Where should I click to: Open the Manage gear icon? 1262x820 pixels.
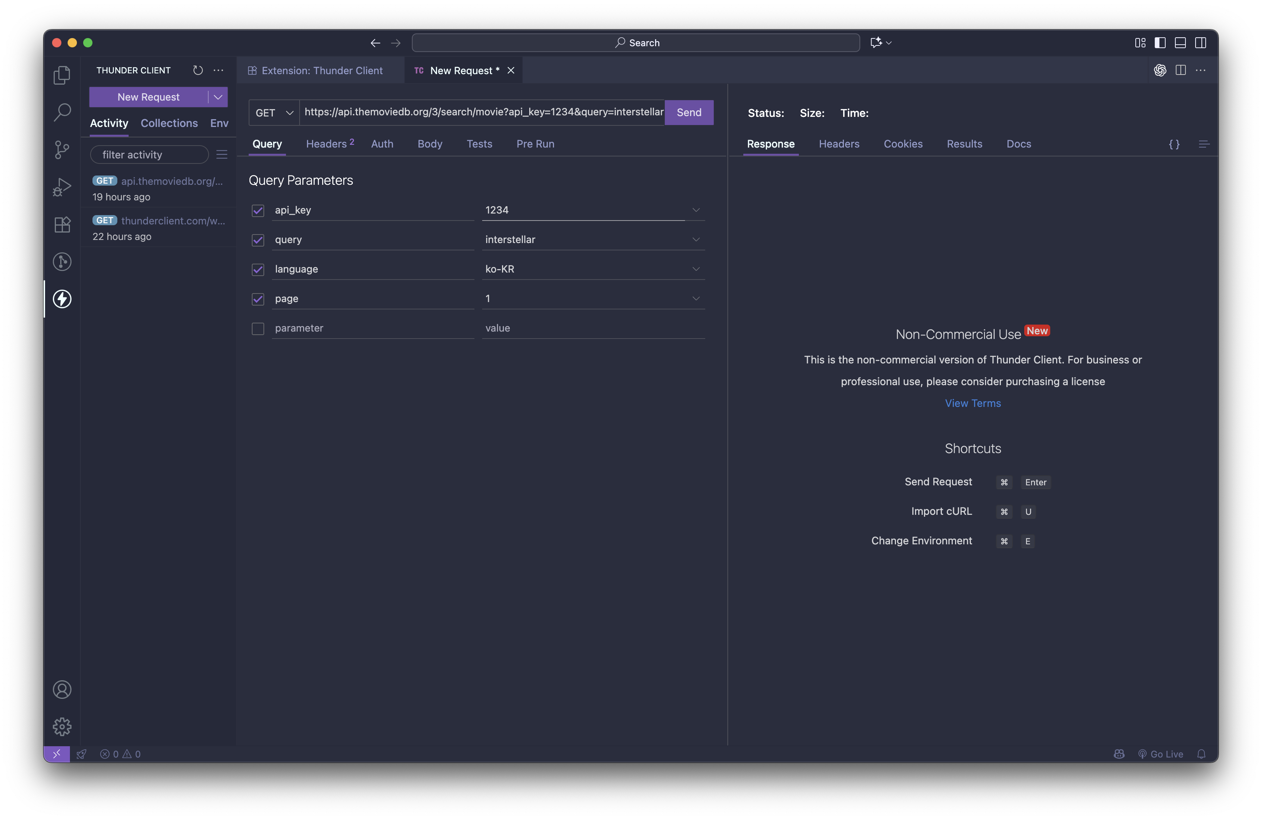click(x=62, y=726)
